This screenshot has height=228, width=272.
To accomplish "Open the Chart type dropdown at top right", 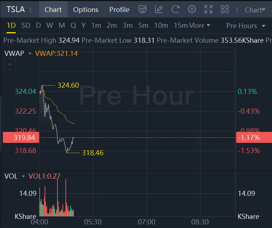I will (x=255, y=10).
